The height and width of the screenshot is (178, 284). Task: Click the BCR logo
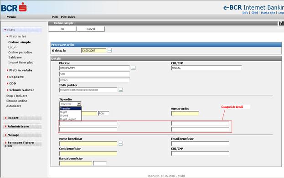pos(14,8)
